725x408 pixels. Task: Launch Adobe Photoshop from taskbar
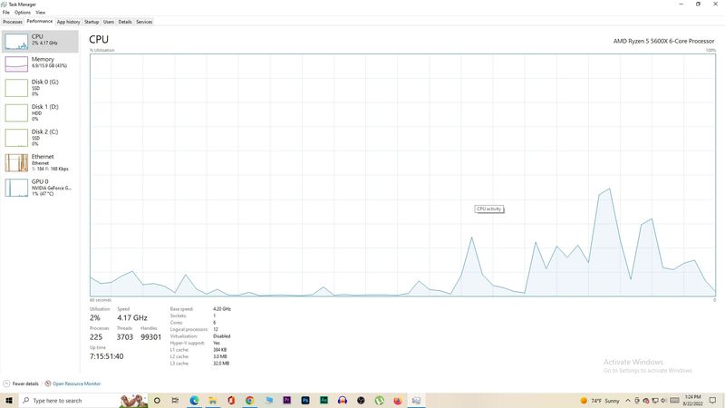pos(305,401)
